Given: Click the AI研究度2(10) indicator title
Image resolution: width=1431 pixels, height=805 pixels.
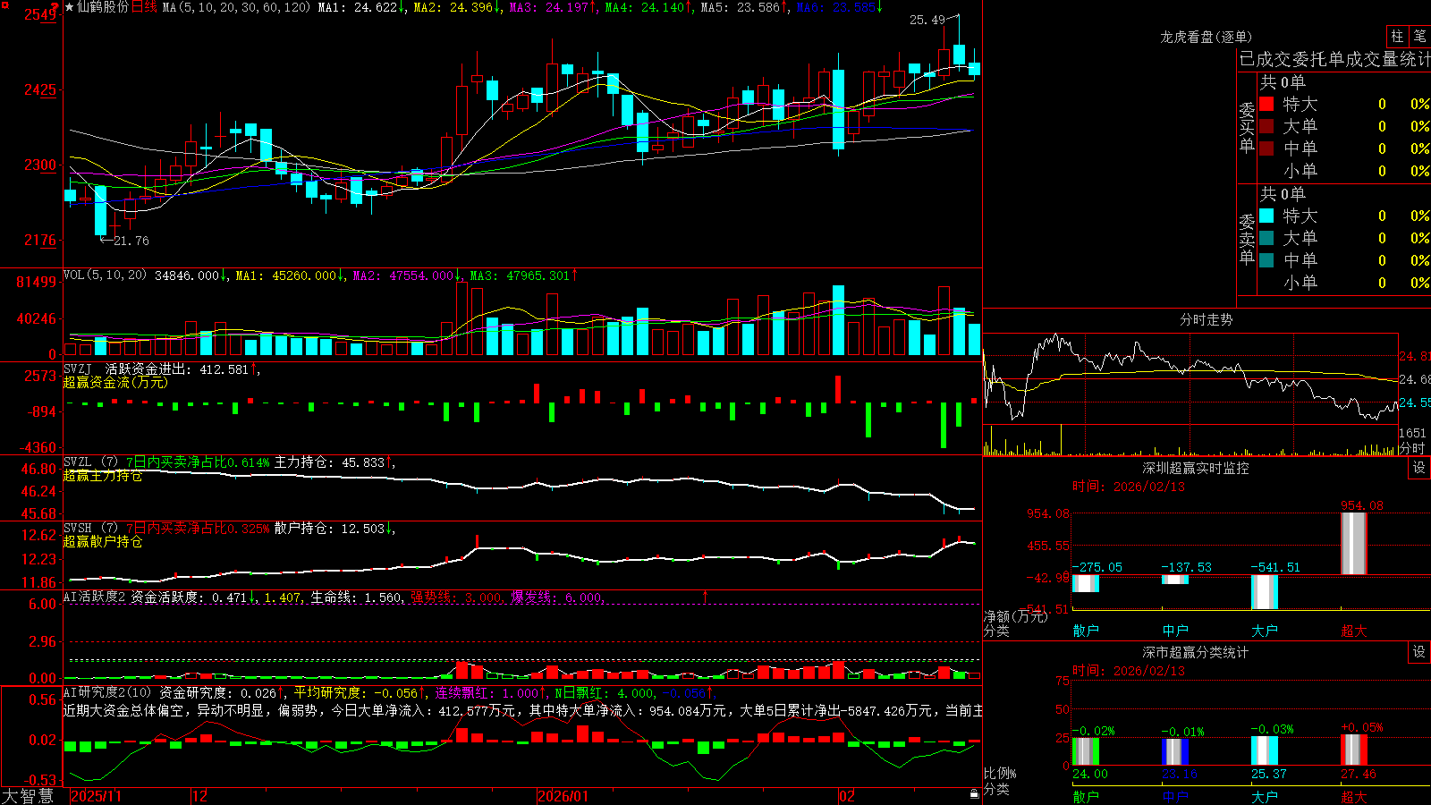Looking at the screenshot, I should [108, 692].
